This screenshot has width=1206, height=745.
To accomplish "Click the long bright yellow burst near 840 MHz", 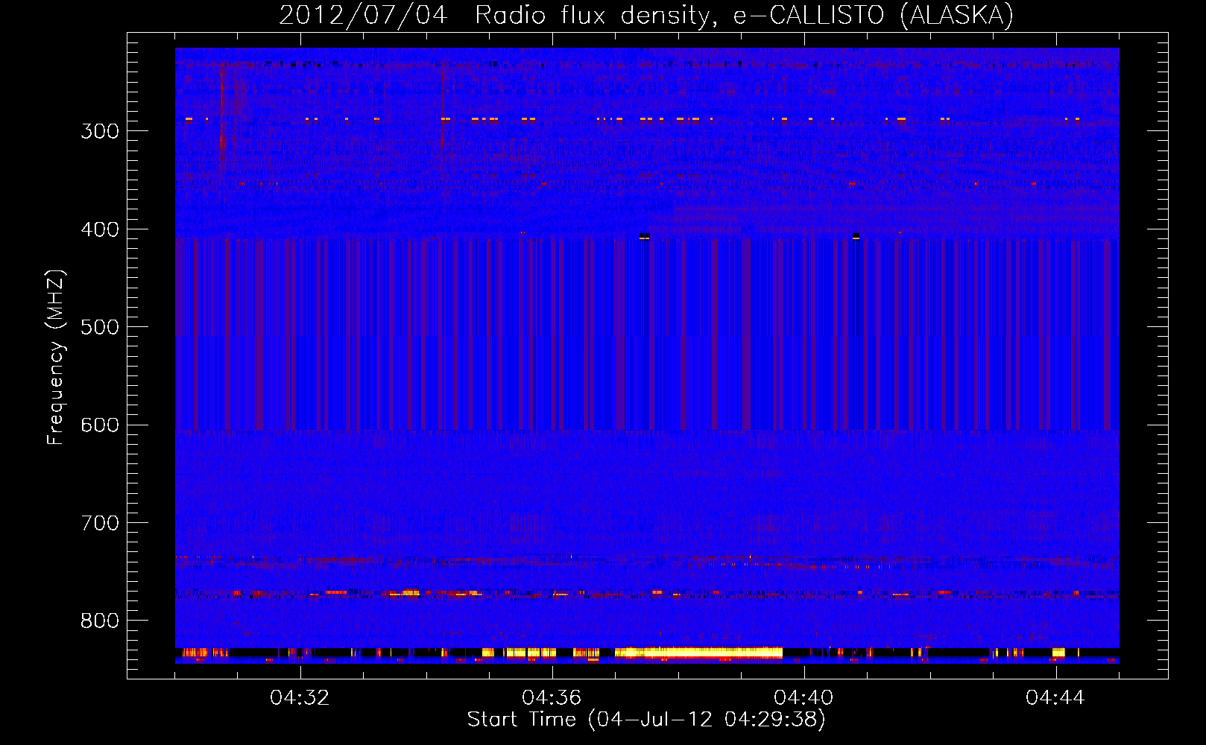I will tap(698, 653).
